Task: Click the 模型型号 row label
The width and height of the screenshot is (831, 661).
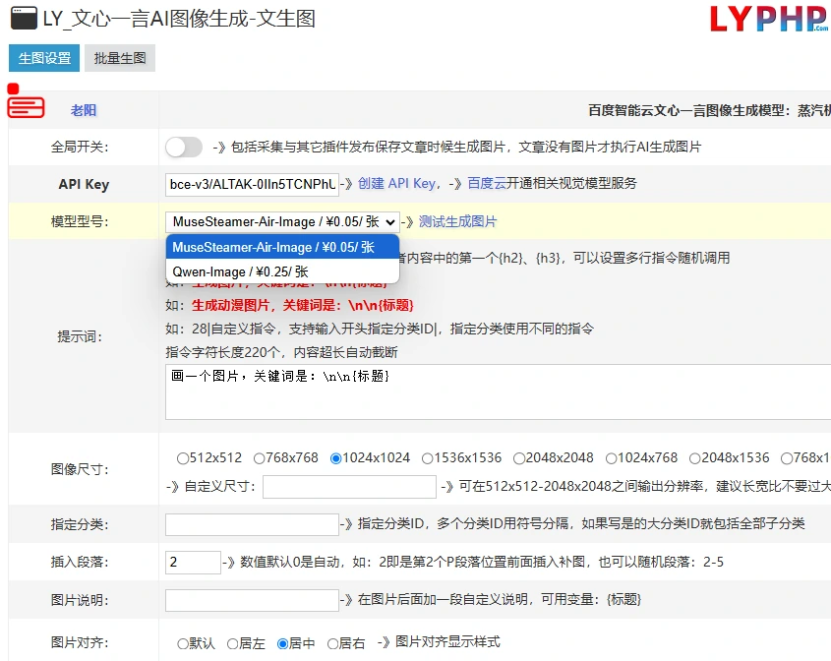Action: click(80, 221)
